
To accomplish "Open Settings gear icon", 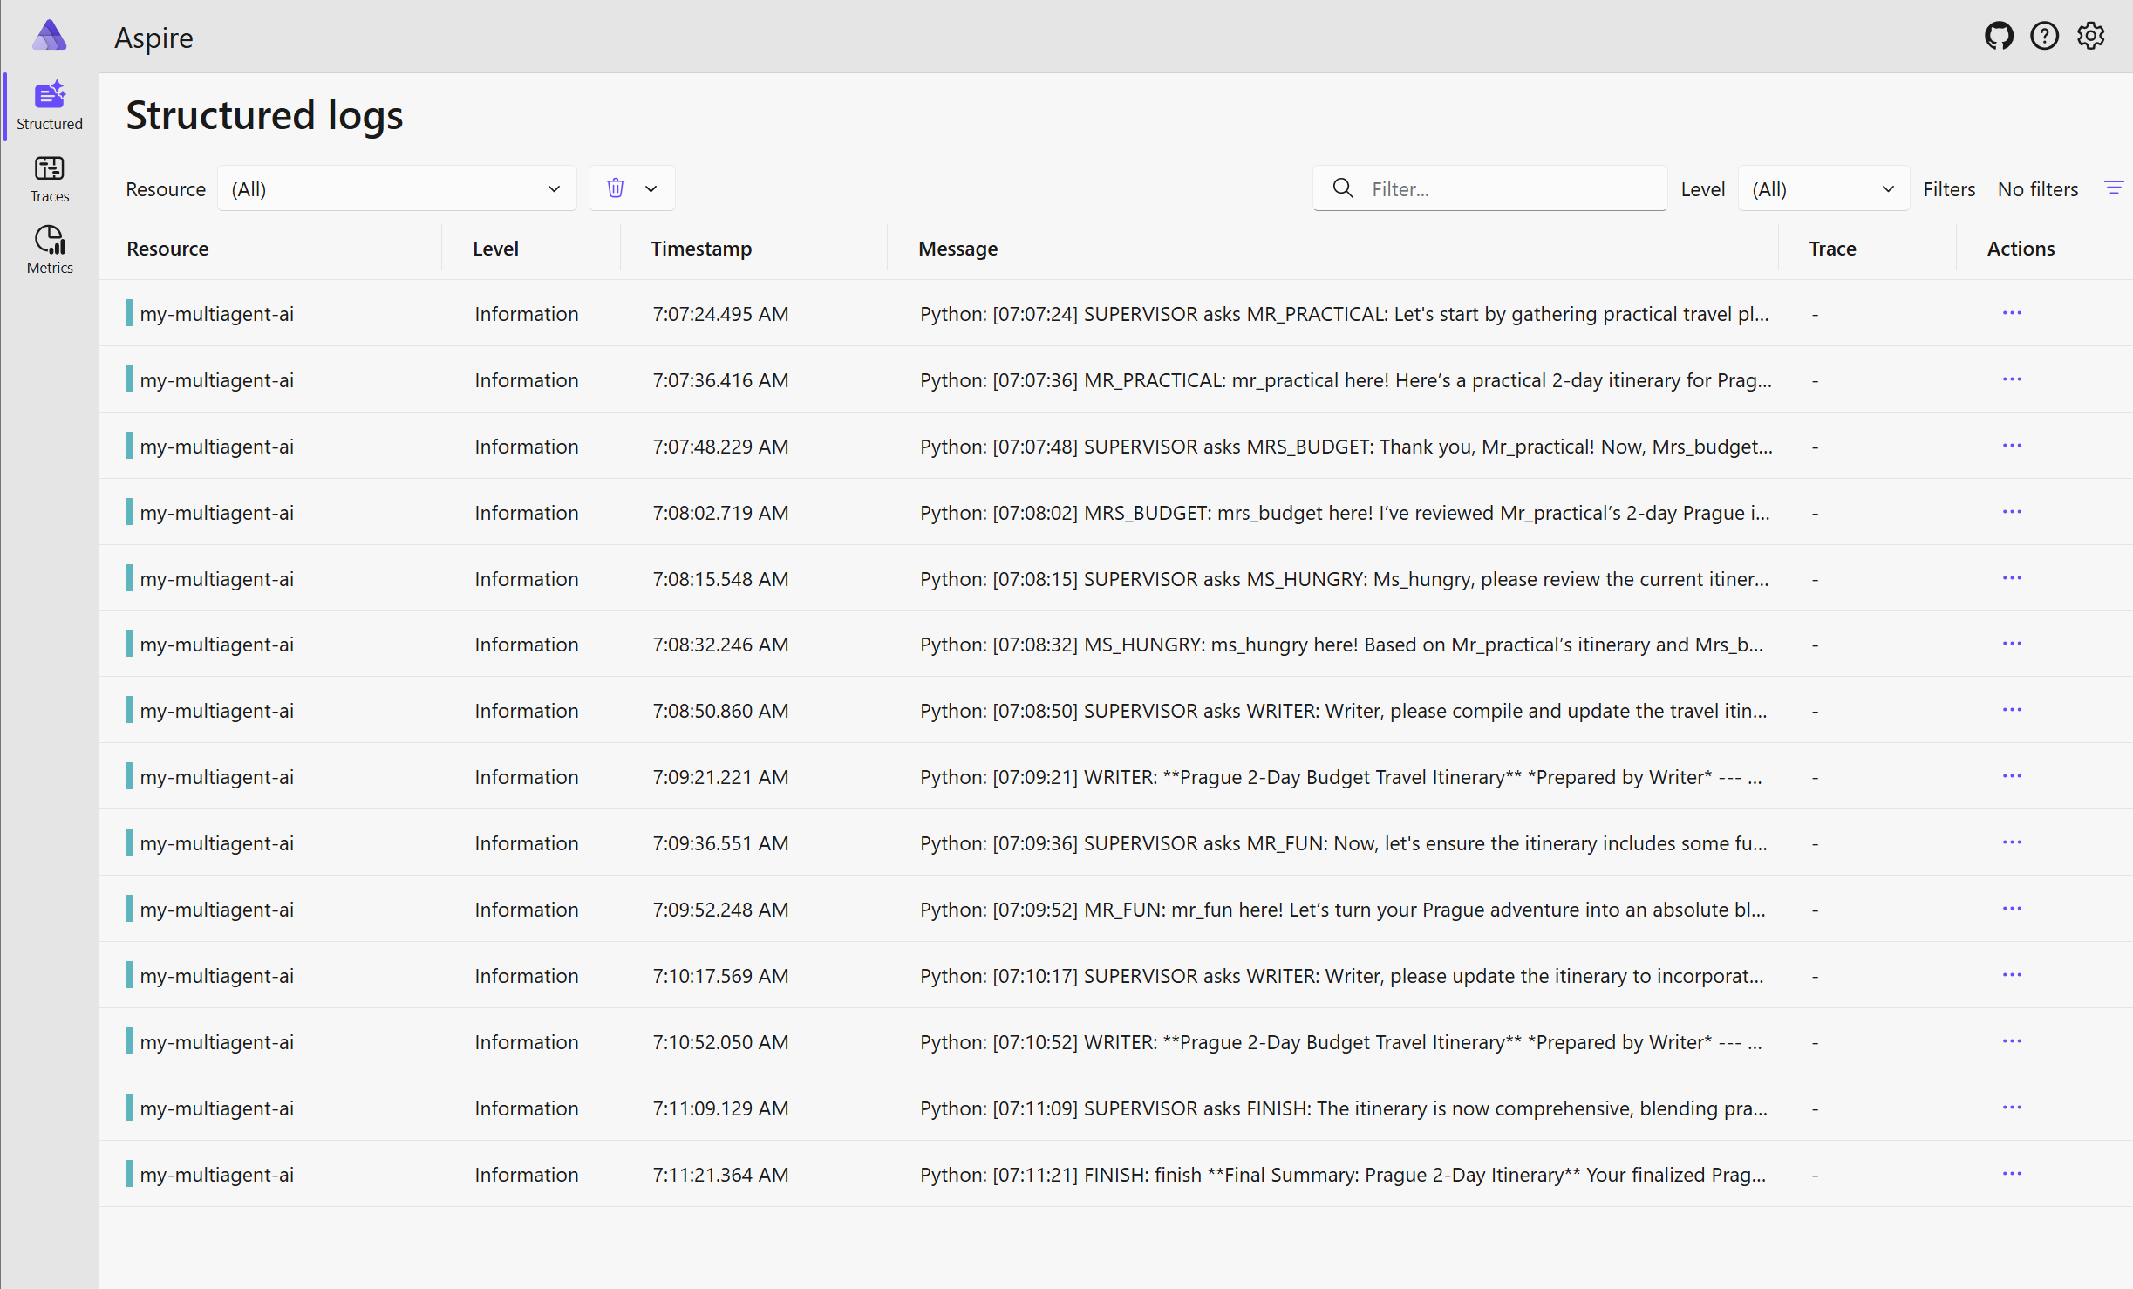I will click(2090, 37).
